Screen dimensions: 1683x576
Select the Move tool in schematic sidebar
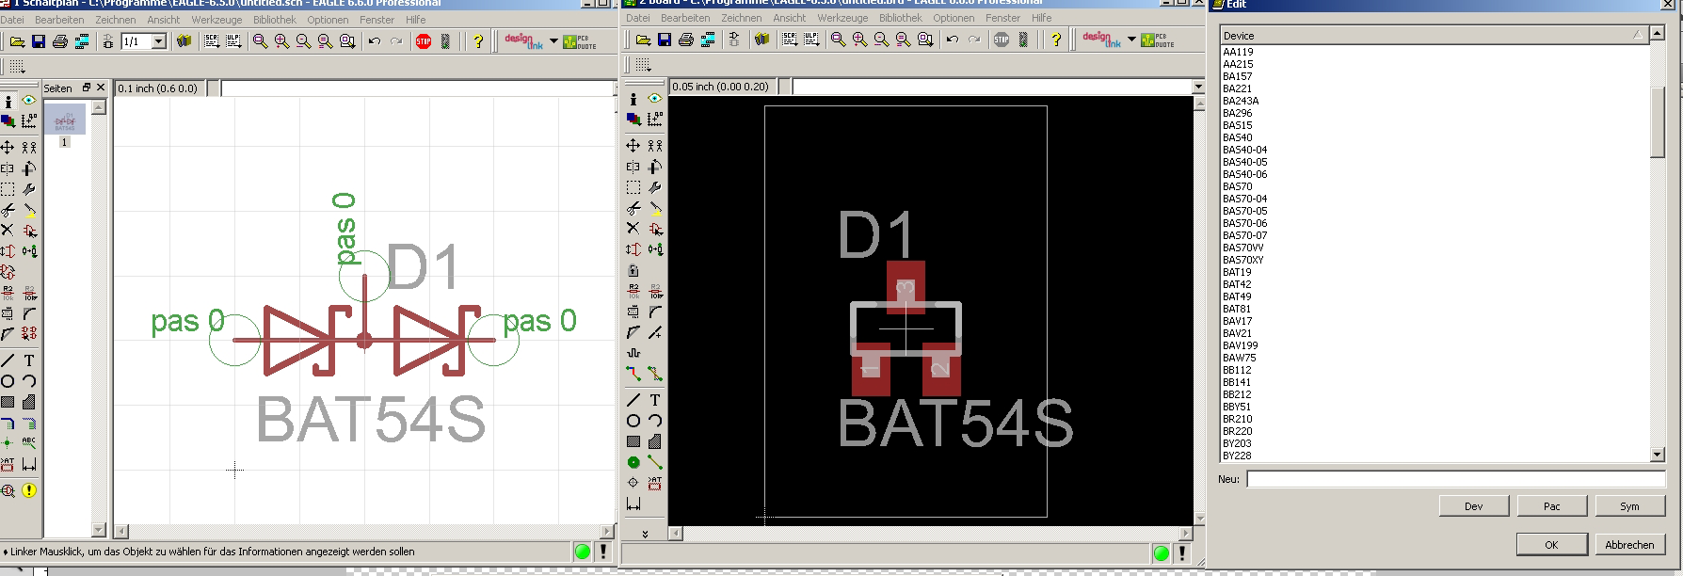[x=8, y=147]
